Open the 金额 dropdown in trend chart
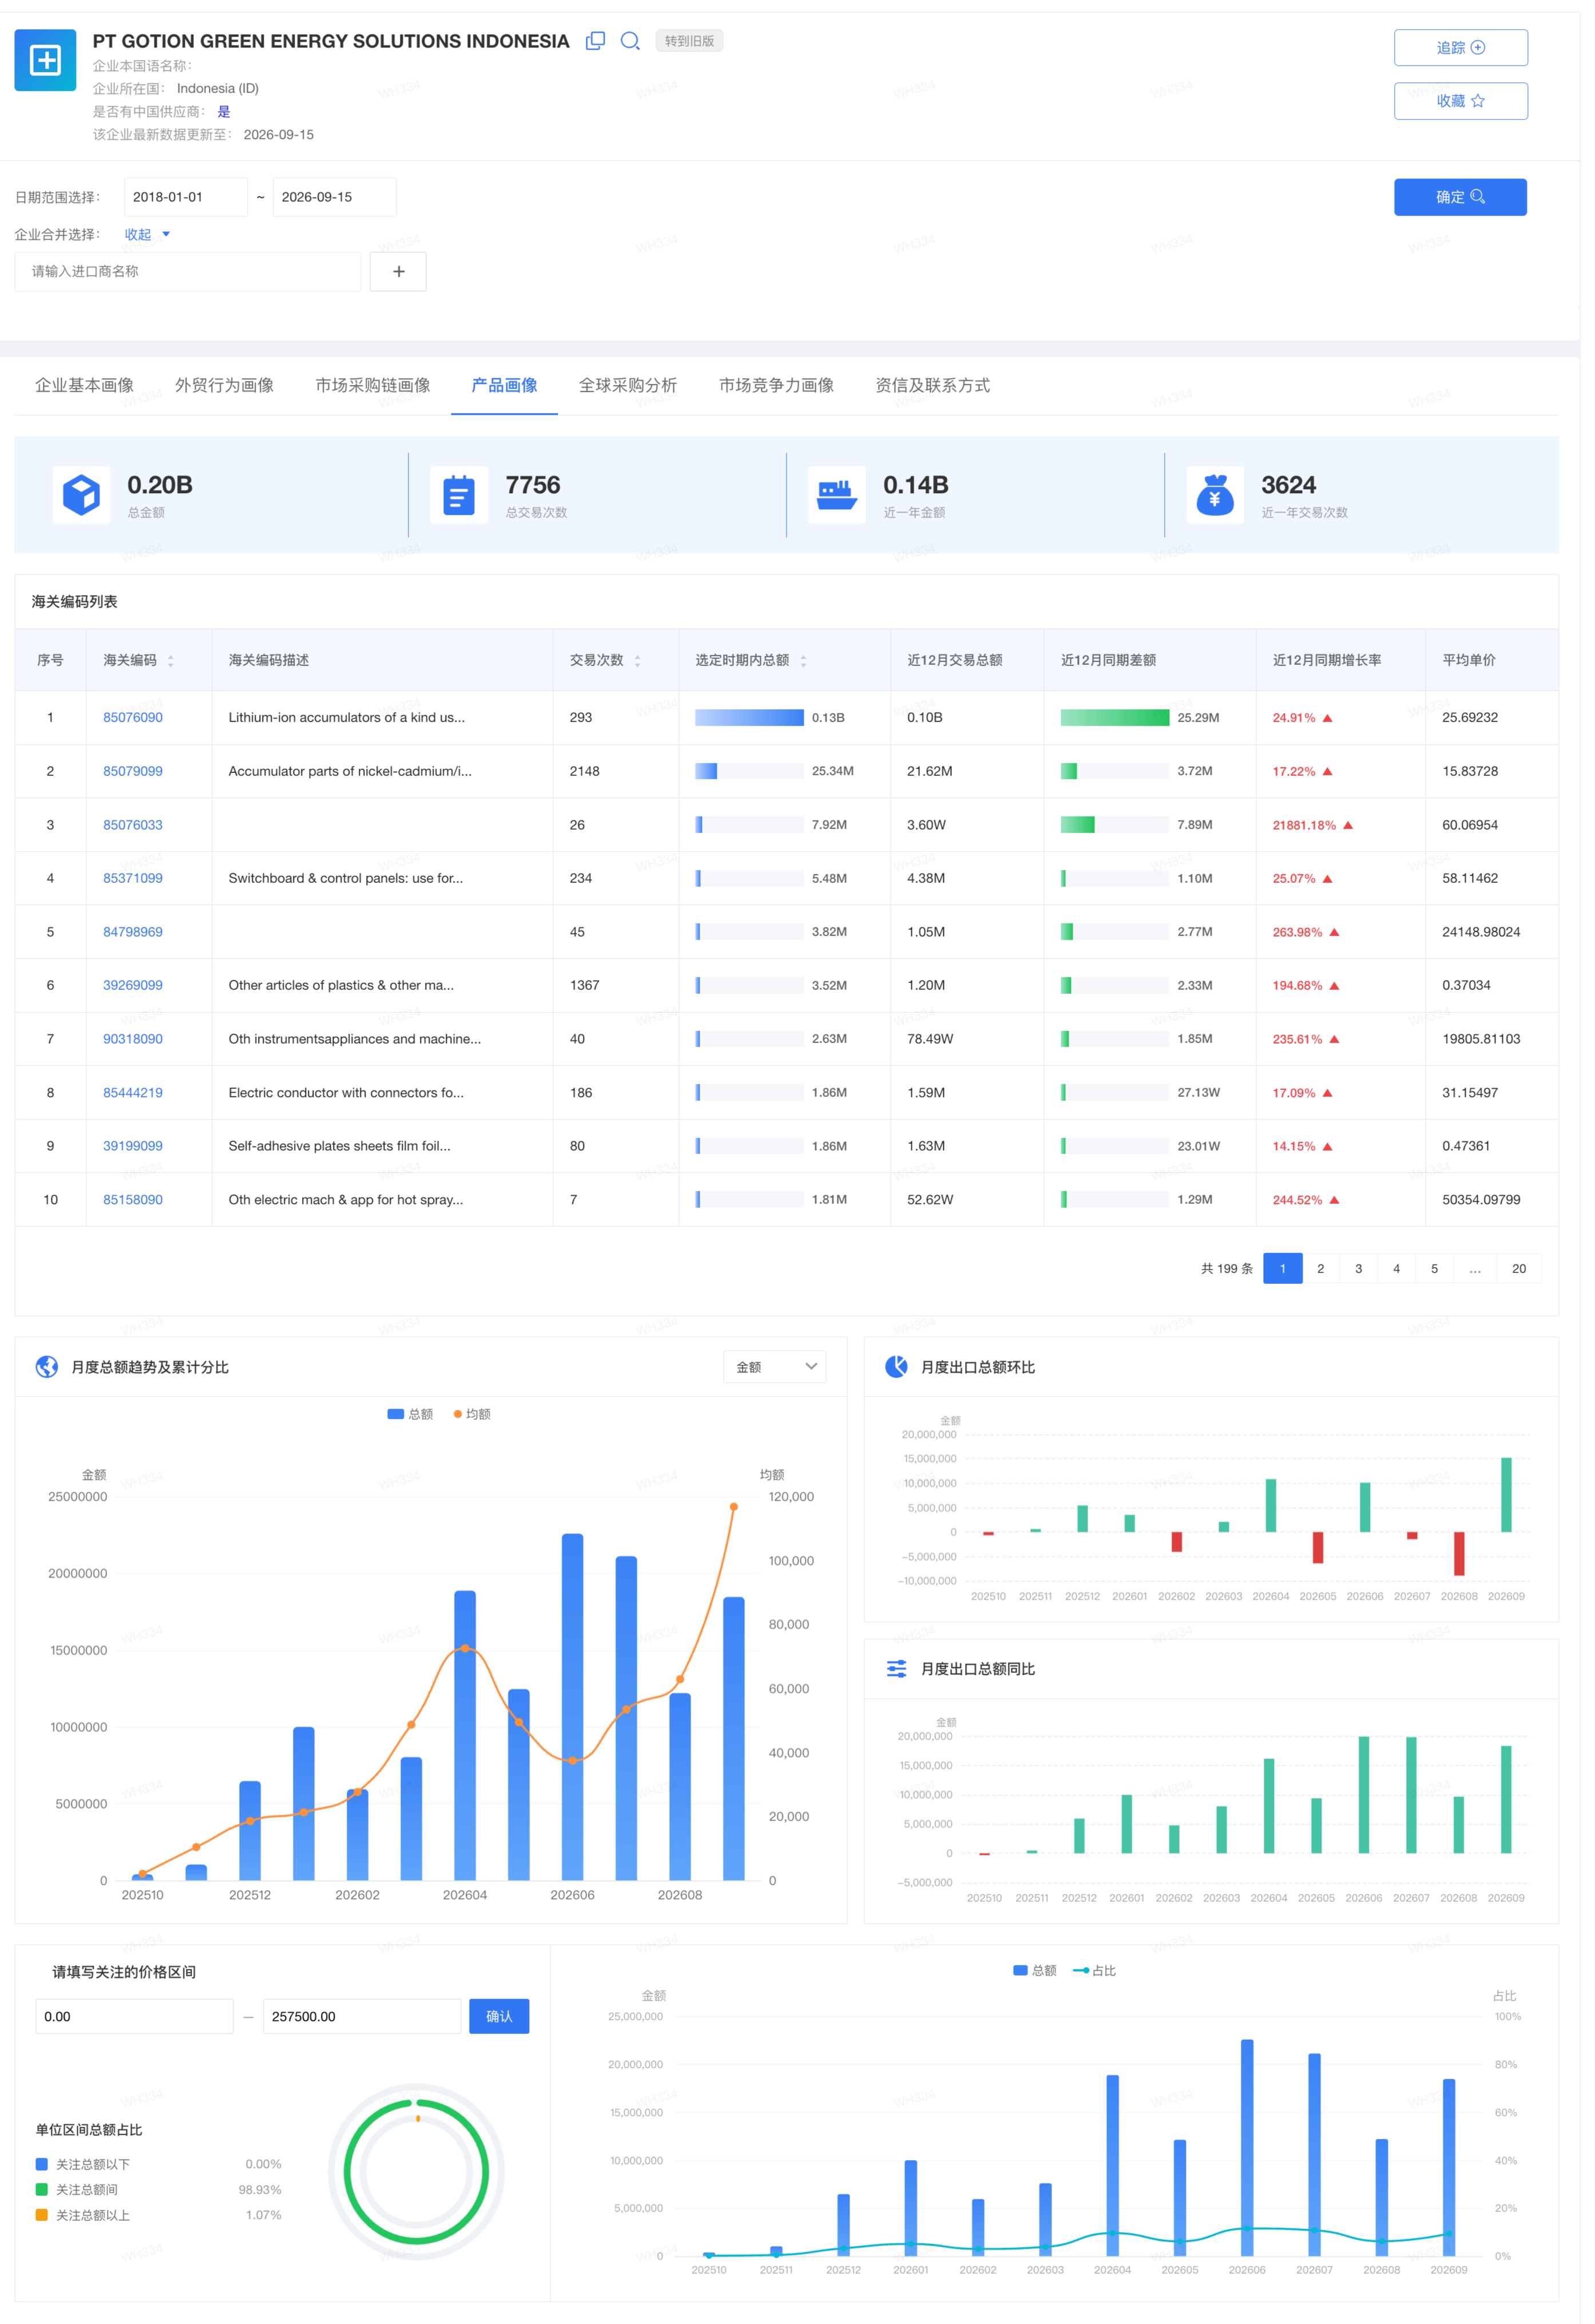 pos(775,1367)
